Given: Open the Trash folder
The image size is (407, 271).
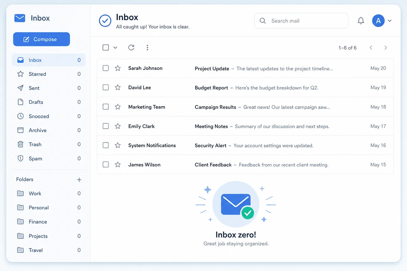Looking at the screenshot, I should [x=49, y=144].
